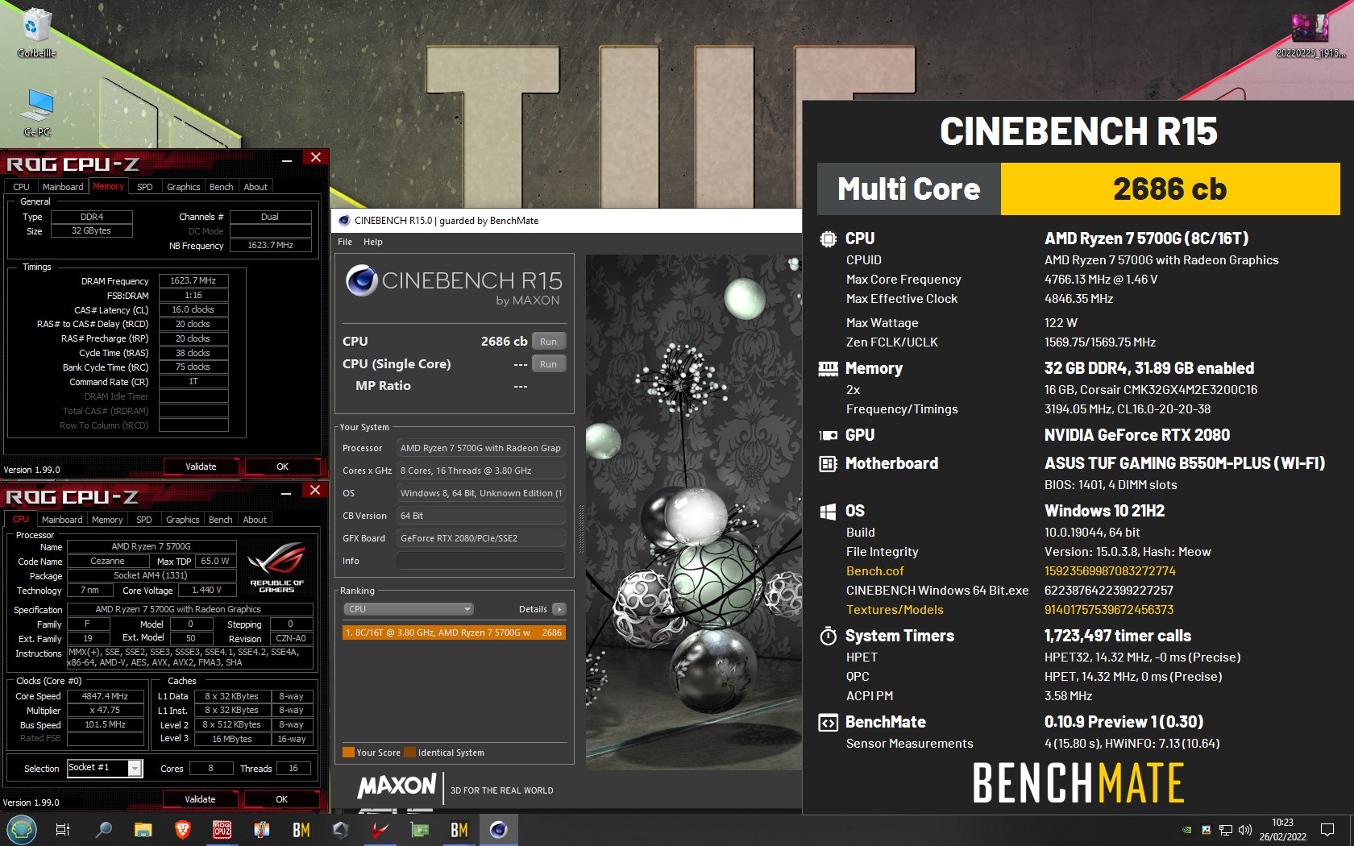Run the CPU (Single Core) test
This screenshot has height=846, width=1354.
point(548,364)
